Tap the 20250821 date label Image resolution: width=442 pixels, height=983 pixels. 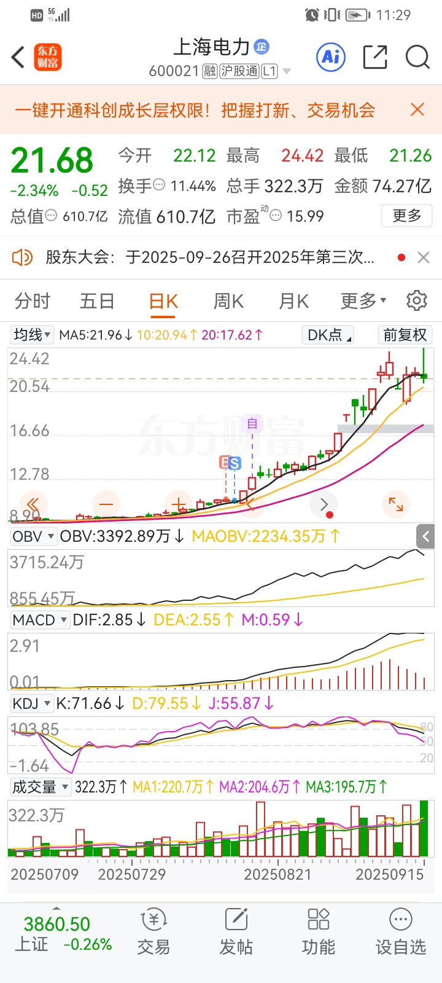pos(277,874)
